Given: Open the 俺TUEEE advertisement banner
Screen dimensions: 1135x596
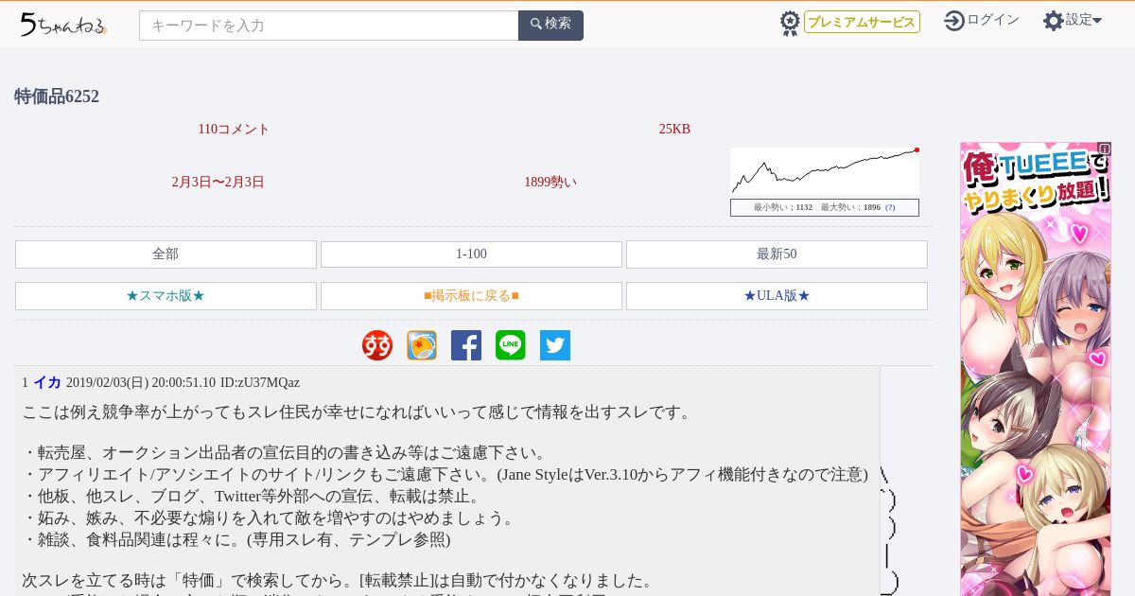Looking at the screenshot, I should point(1036,369).
